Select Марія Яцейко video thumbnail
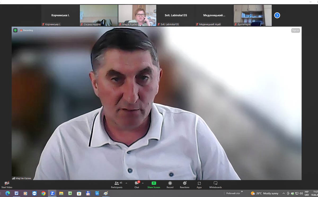 pos(137,15)
